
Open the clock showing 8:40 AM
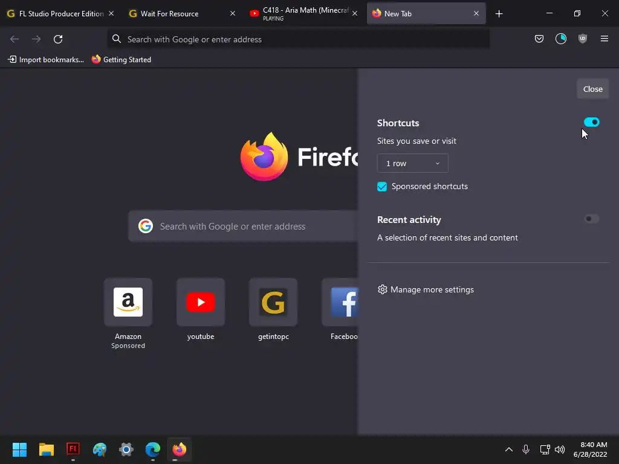(x=590, y=449)
